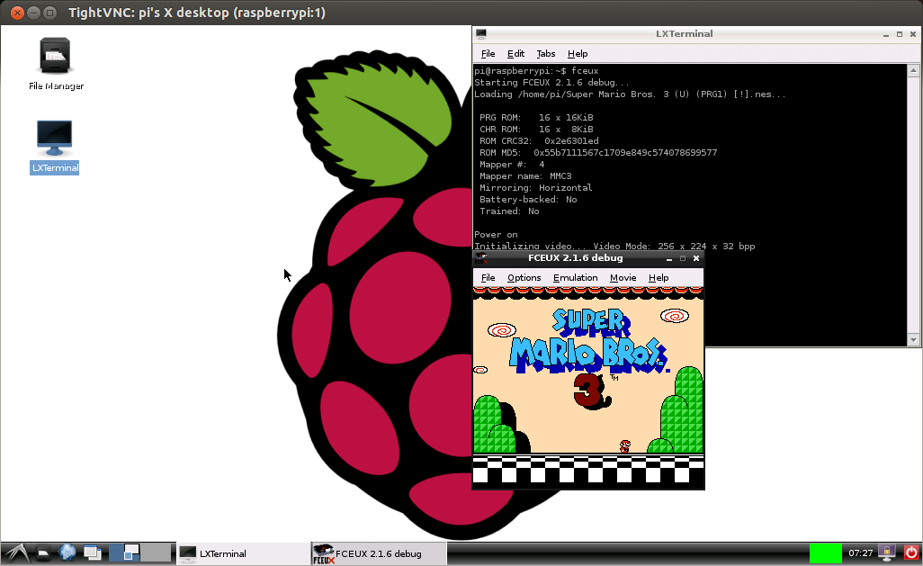The image size is (923, 566).
Task: Open the Edit menu in LXTerminal
Action: click(x=515, y=54)
